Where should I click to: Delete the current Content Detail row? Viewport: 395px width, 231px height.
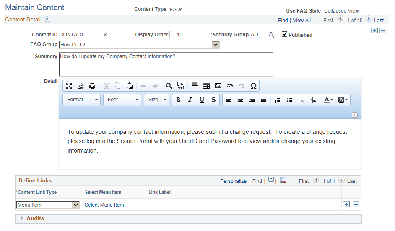(383, 31)
